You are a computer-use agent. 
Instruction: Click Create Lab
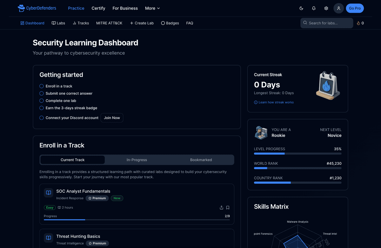[142, 23]
